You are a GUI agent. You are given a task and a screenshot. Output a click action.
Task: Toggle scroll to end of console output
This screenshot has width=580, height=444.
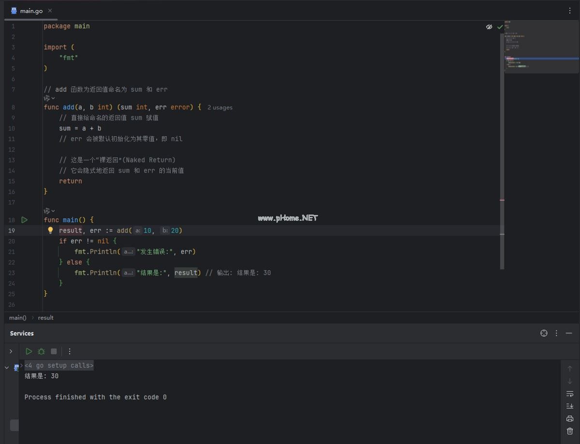(570, 406)
